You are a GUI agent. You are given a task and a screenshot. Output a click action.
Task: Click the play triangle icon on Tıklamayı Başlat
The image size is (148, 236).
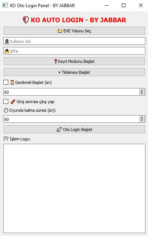(x=60, y=72)
